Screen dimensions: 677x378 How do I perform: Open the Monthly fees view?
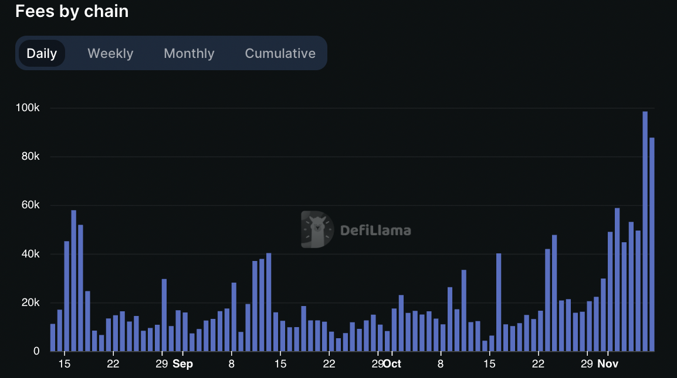(x=189, y=53)
